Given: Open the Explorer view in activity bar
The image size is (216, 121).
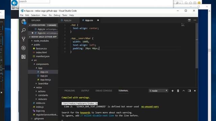Looking at the screenshot, I should pyautogui.click(x=24, y=22).
